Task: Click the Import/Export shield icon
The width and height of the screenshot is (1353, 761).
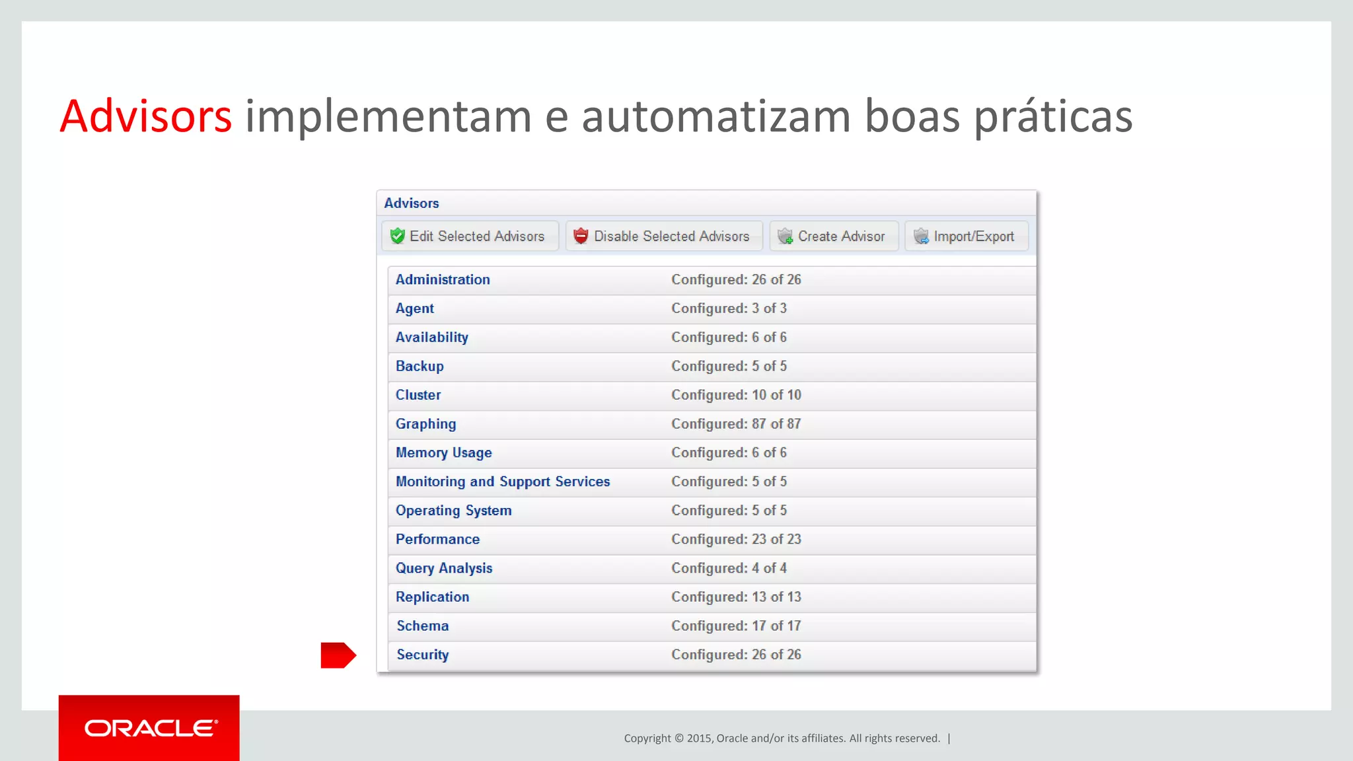Action: [921, 236]
